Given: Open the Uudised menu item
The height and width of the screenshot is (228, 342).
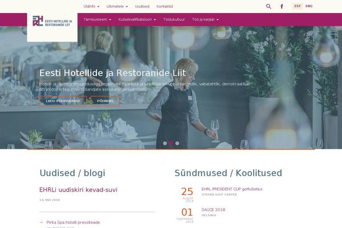Looking at the screenshot, I should (142, 6).
